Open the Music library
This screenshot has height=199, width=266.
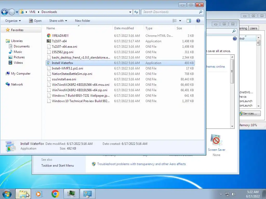point(18,52)
